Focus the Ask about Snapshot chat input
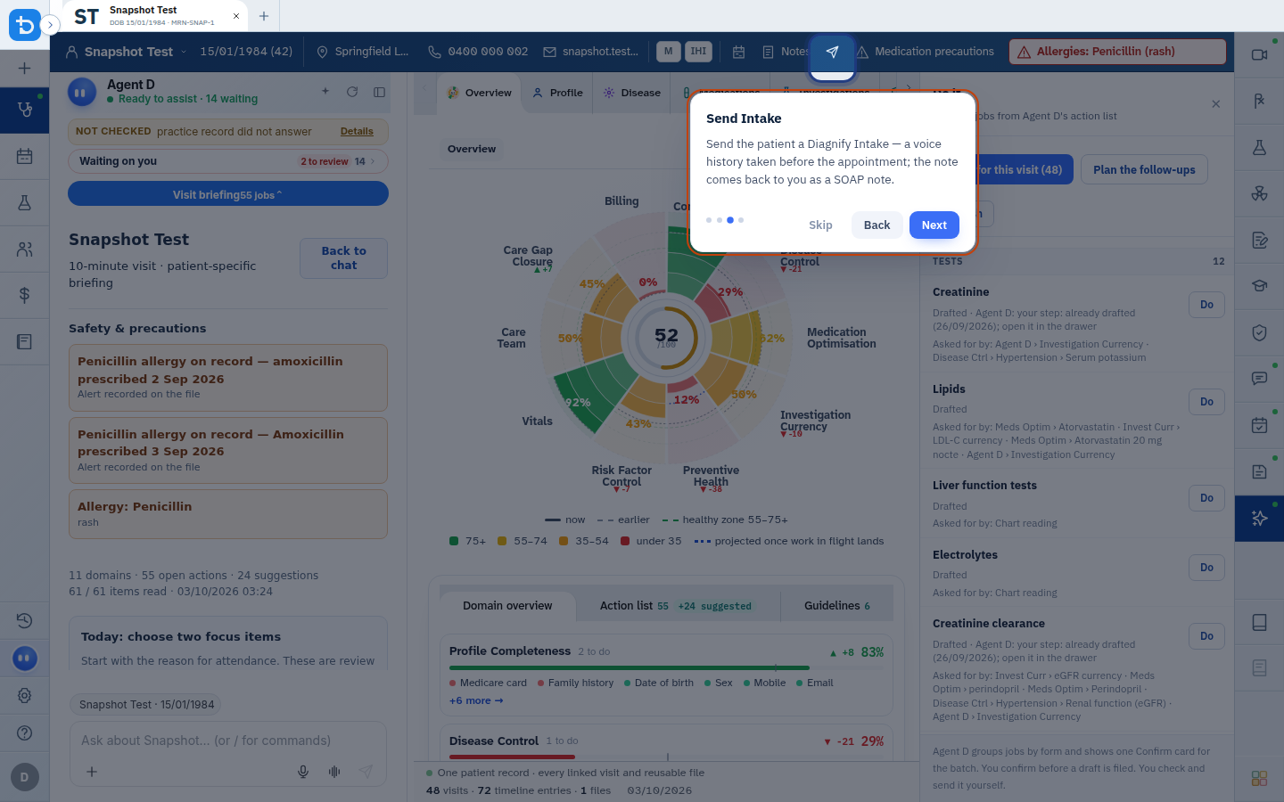The height and width of the screenshot is (802, 1284). [x=228, y=741]
